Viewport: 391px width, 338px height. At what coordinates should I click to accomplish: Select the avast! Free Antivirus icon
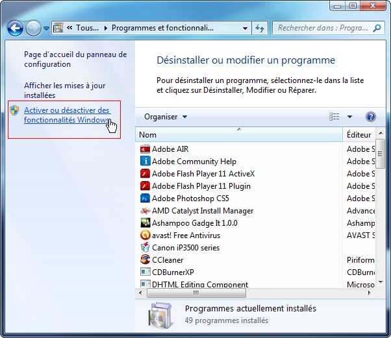coord(145,235)
